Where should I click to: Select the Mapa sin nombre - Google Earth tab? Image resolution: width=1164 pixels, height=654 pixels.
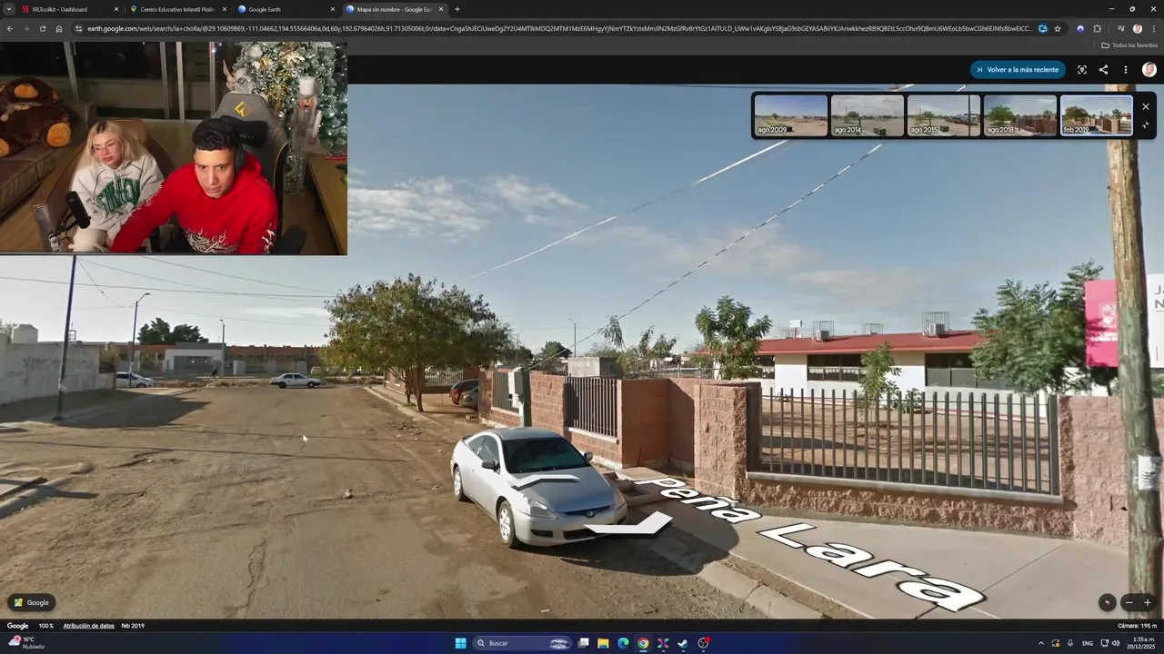pyautogui.click(x=394, y=9)
